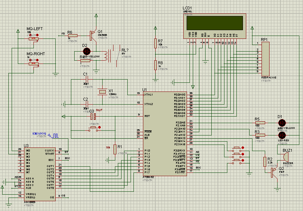Click the MQ-LEFT label text
303x211 pixels.
35,29
